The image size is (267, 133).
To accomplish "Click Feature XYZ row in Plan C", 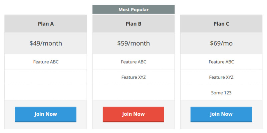I will pos(221,77).
